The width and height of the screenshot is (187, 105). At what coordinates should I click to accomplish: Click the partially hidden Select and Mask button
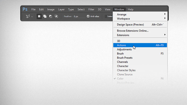coord(109,16)
